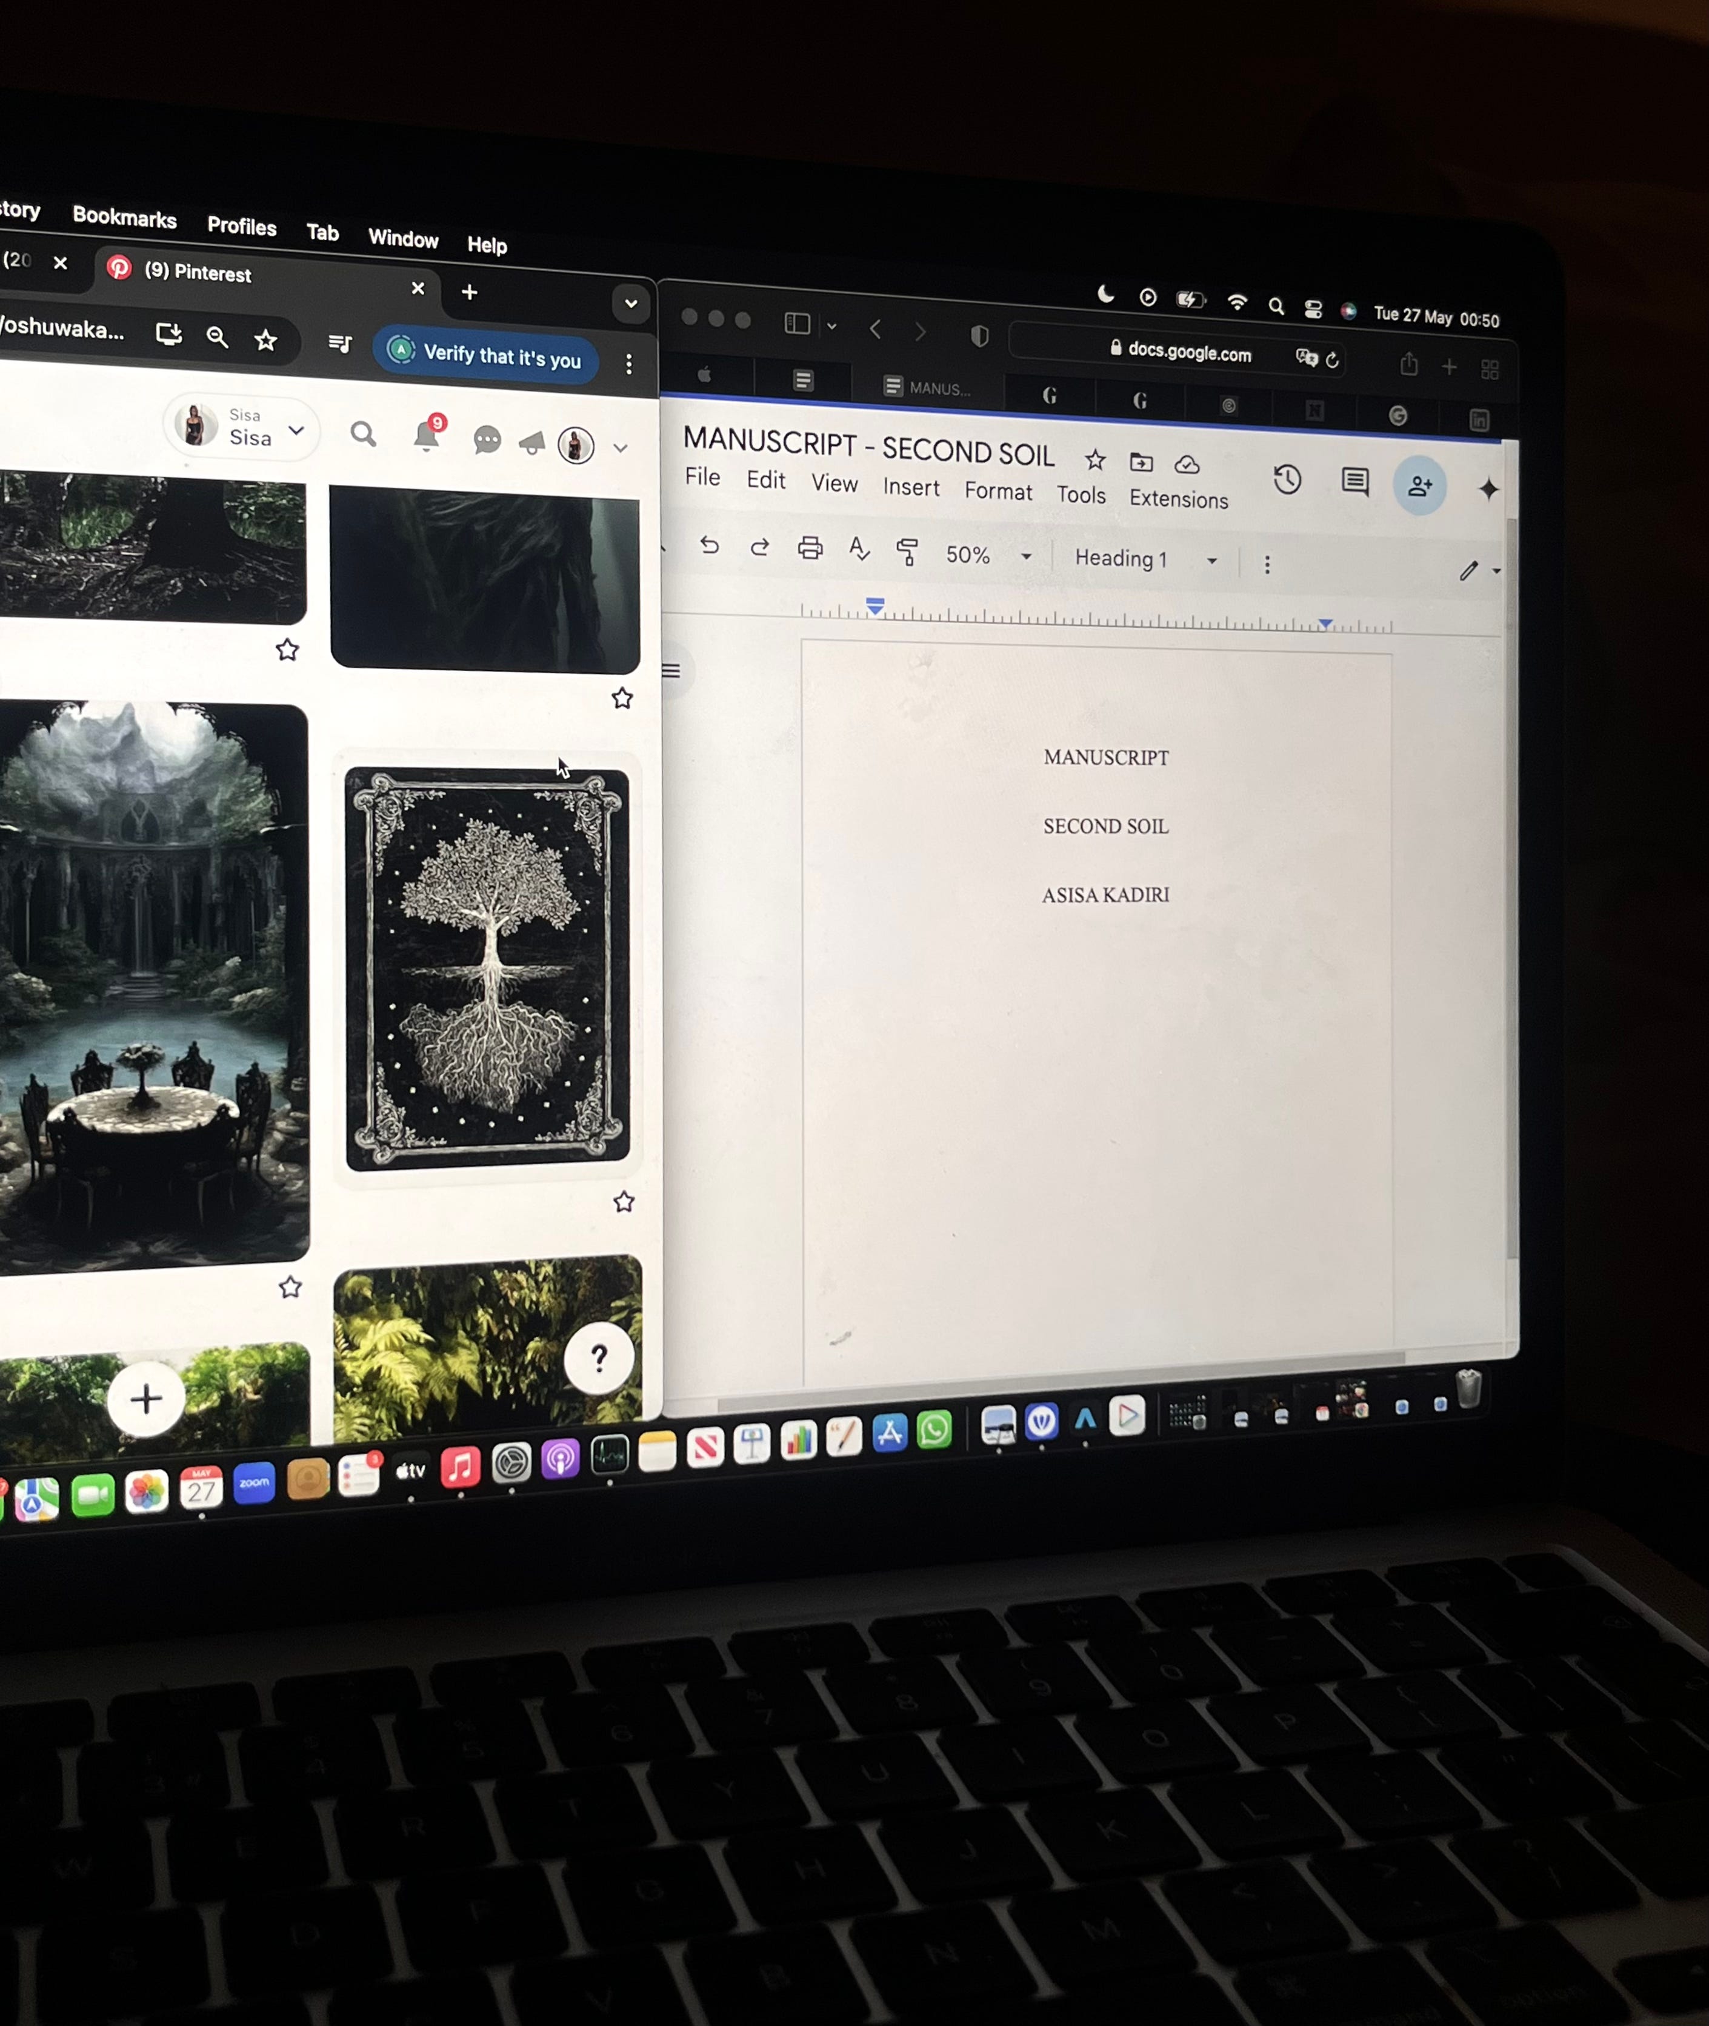Show document outline icon

(x=670, y=670)
